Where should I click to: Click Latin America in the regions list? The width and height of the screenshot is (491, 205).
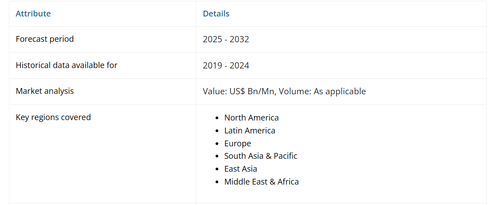coord(250,131)
